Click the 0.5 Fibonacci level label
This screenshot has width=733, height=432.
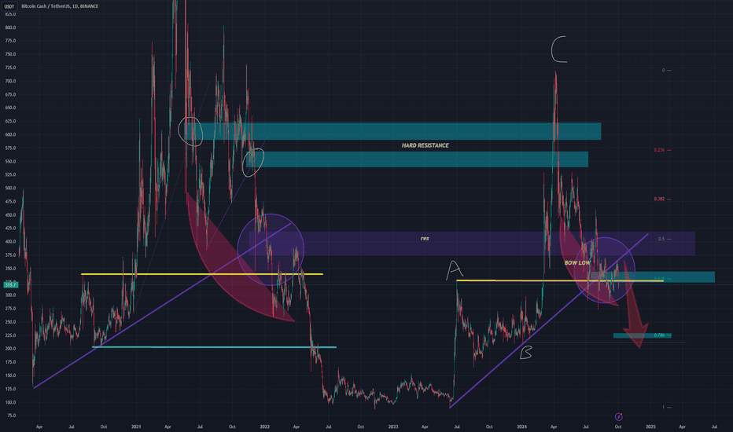click(x=661, y=239)
